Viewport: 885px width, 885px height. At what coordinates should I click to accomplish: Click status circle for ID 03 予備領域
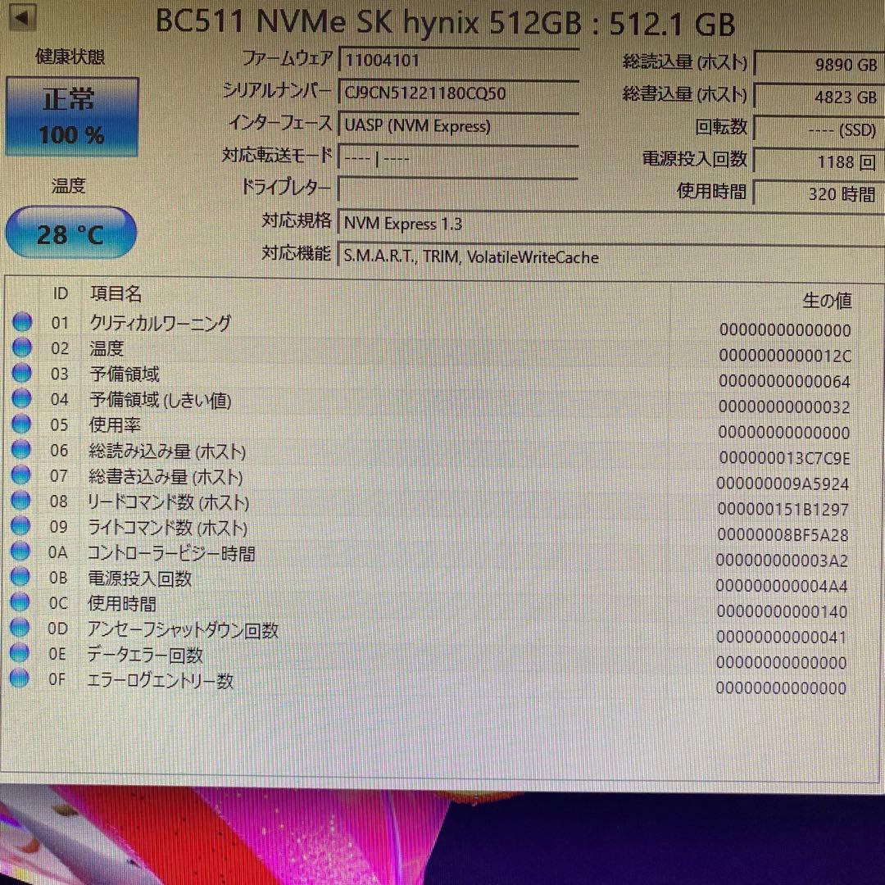21,373
